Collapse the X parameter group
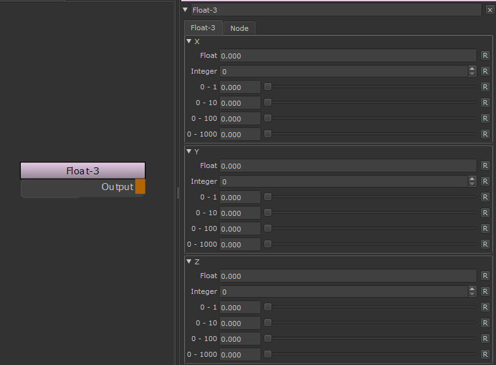The image size is (496, 365). (189, 42)
